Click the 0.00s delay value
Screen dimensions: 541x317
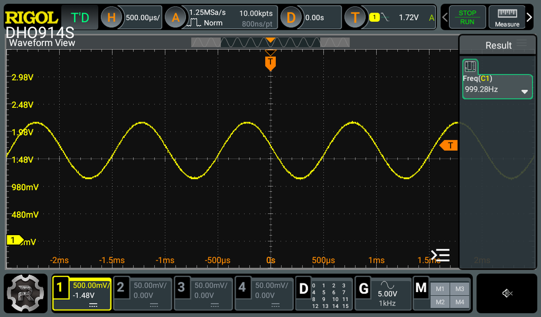point(314,17)
